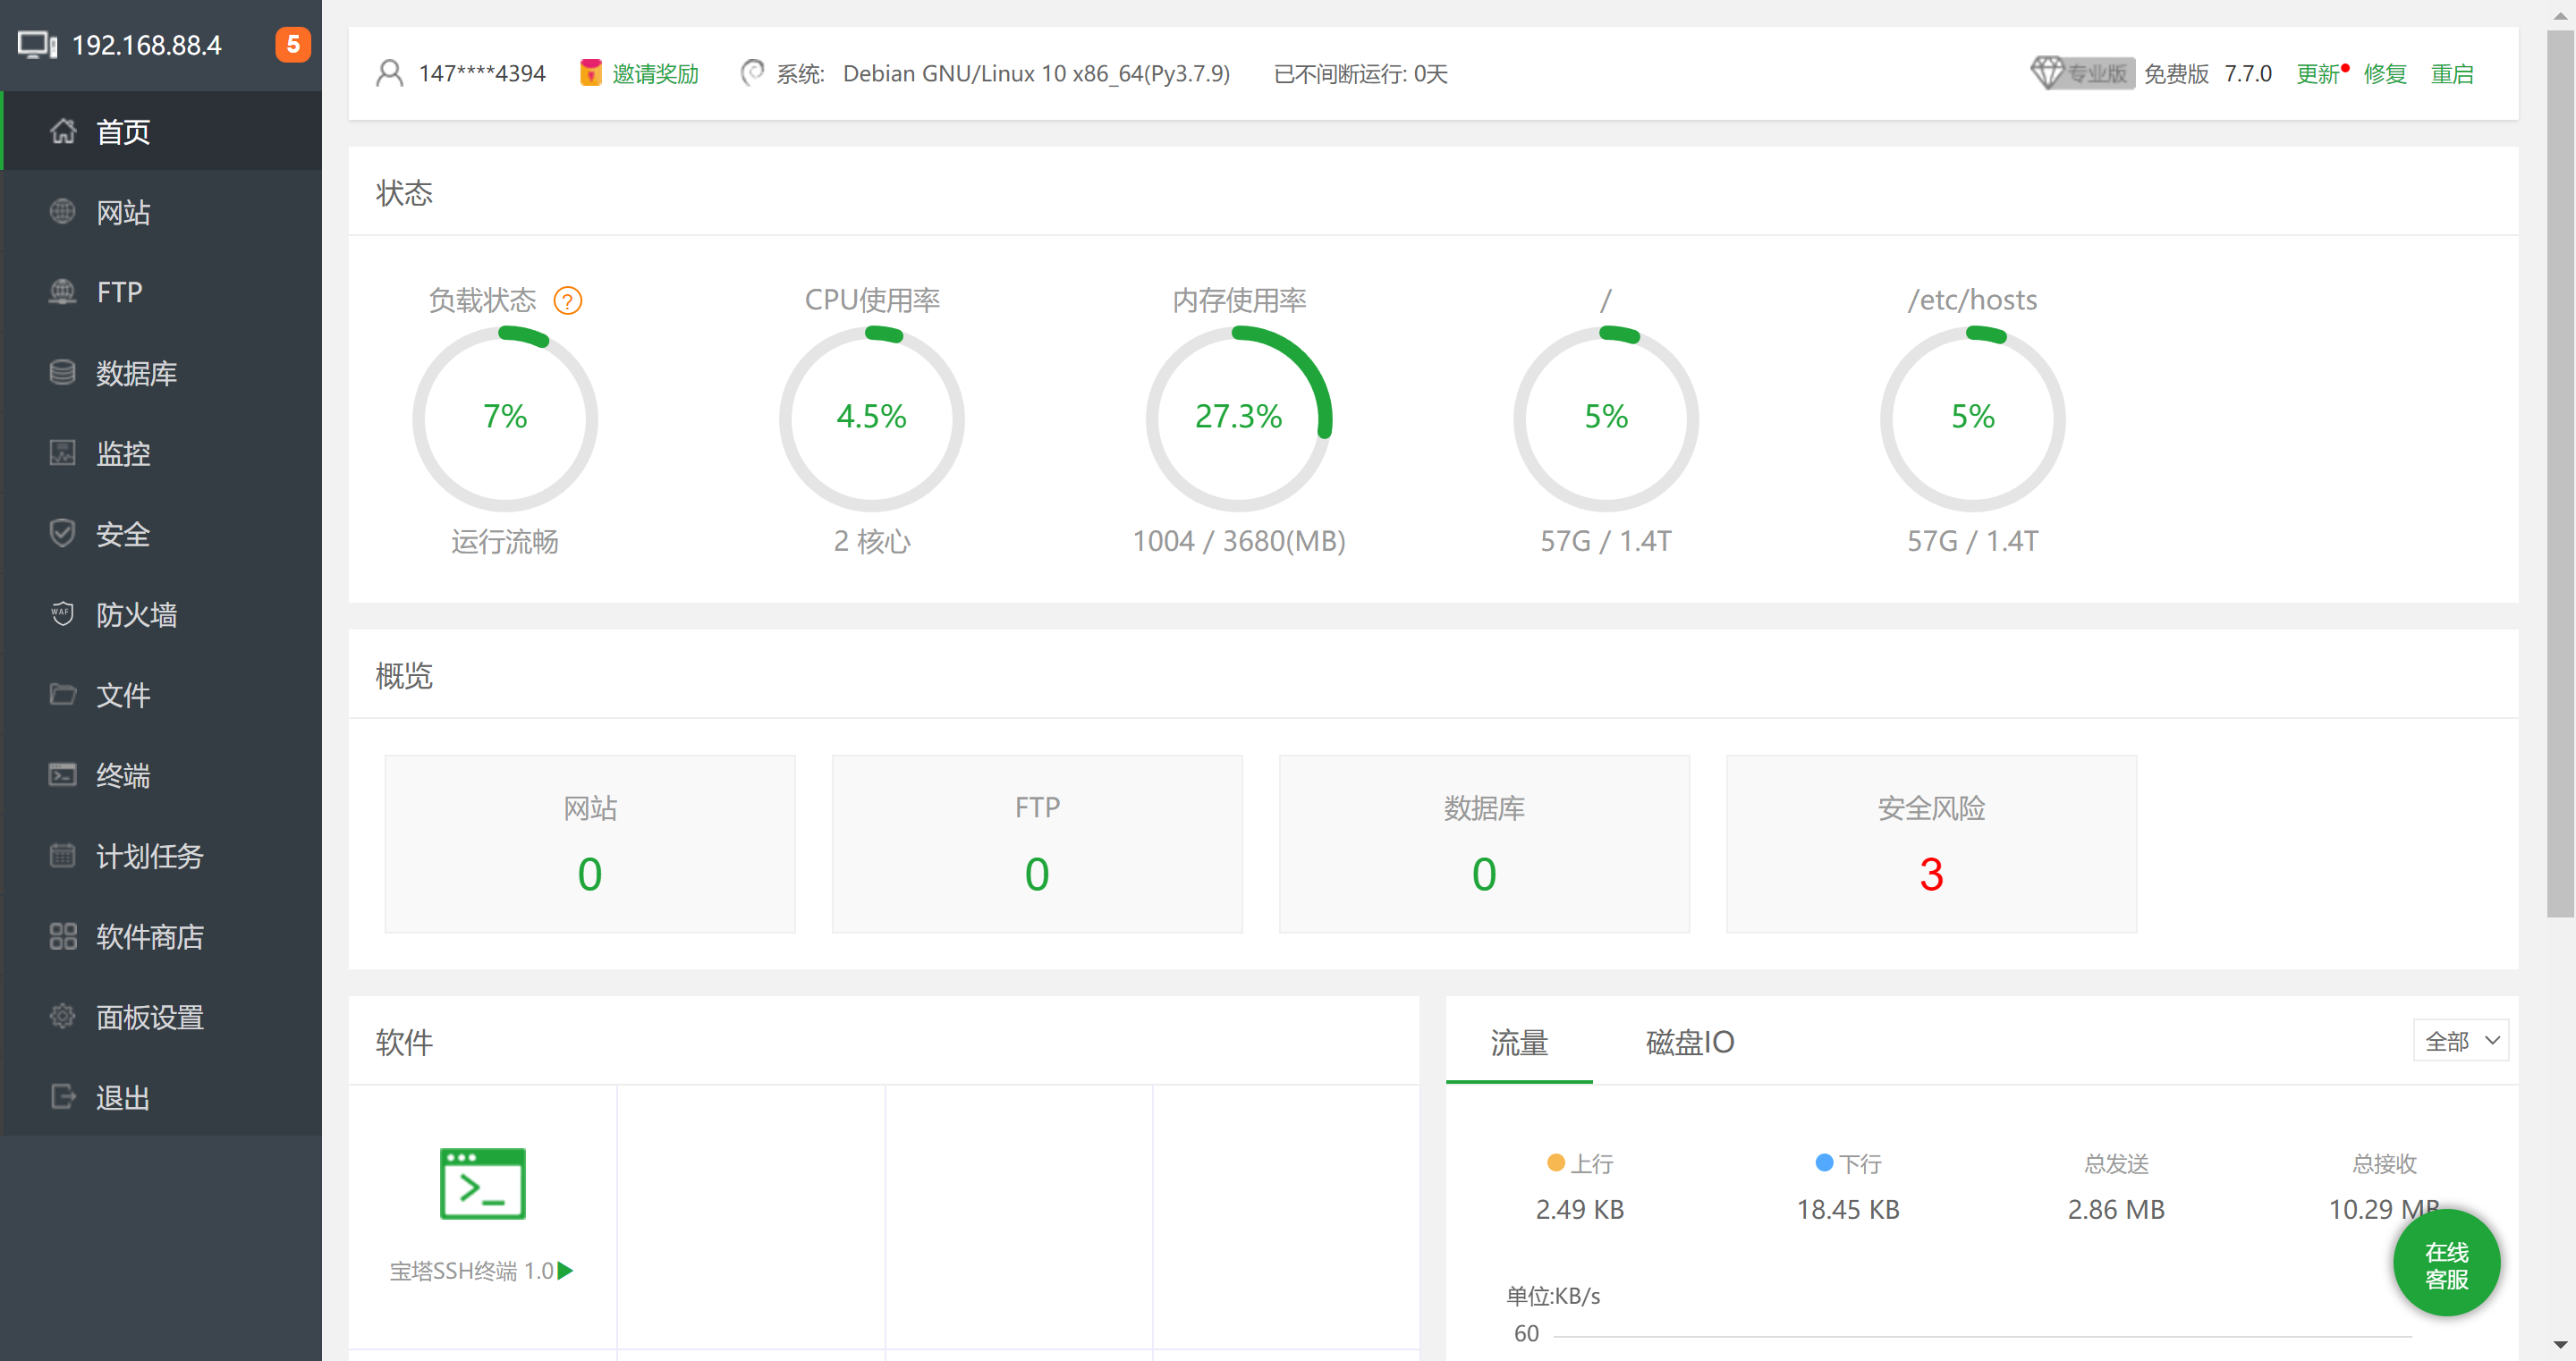2576x1361 pixels.
Task: Click the 下行 18.45 KB value
Action: [1848, 1209]
